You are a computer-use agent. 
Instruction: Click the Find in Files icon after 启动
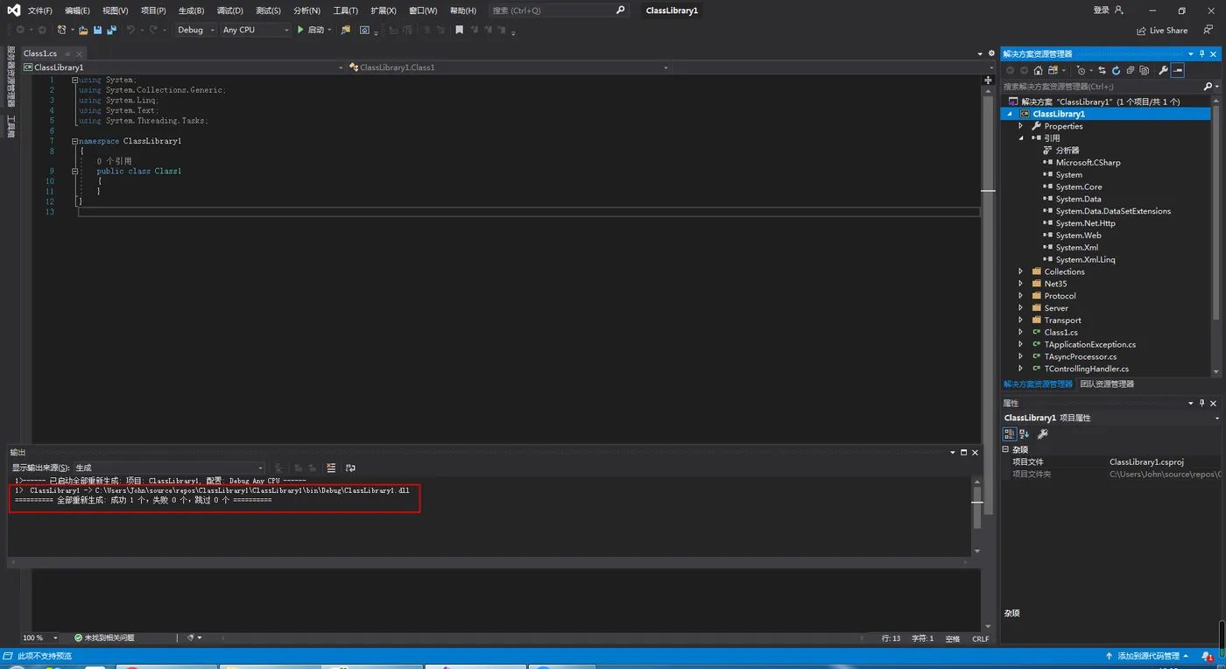pyautogui.click(x=345, y=30)
